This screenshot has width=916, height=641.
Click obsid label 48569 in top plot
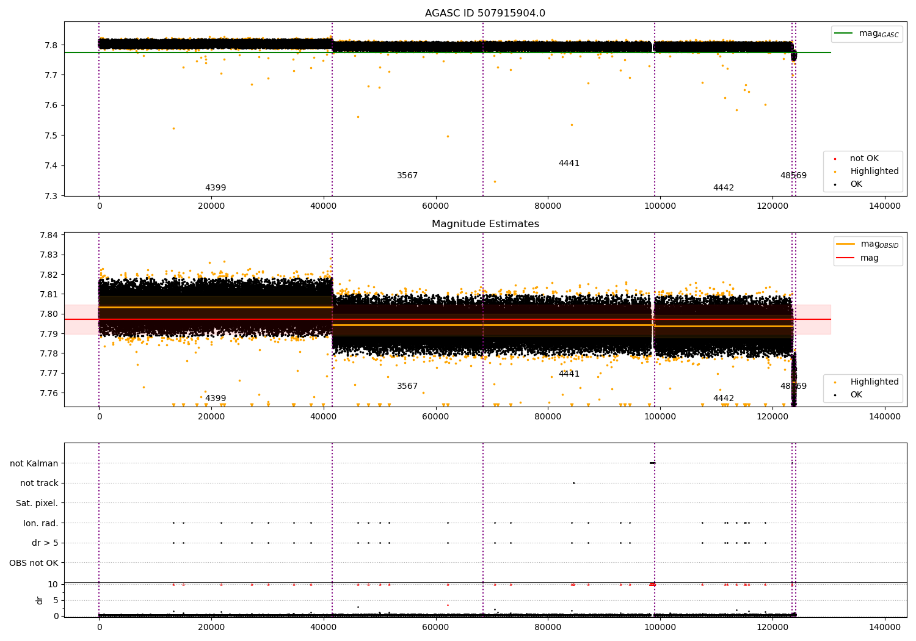(x=793, y=175)
